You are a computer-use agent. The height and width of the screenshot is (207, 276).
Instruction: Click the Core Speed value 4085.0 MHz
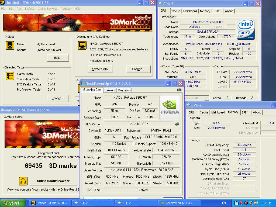click(193, 72)
